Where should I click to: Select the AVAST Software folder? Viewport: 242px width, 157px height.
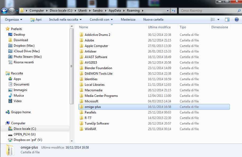(96, 57)
